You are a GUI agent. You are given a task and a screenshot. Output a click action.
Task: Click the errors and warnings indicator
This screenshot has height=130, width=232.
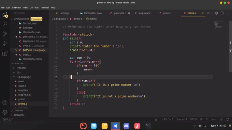(x=8, y=119)
